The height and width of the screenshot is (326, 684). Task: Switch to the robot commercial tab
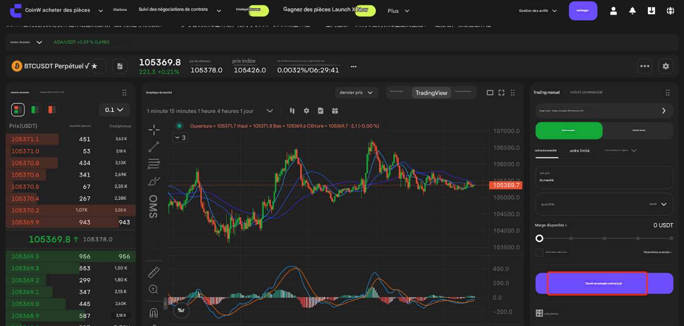pos(586,92)
